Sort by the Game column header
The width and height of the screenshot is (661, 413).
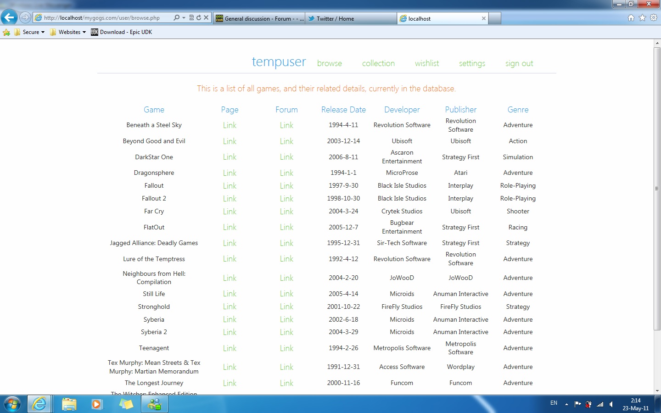click(154, 110)
